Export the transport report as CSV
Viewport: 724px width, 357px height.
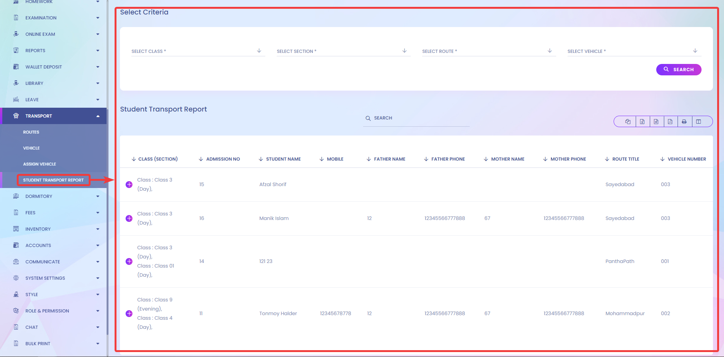pos(656,122)
